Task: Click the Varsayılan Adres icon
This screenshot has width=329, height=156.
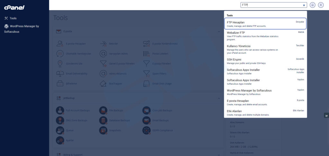Action: [103, 54]
